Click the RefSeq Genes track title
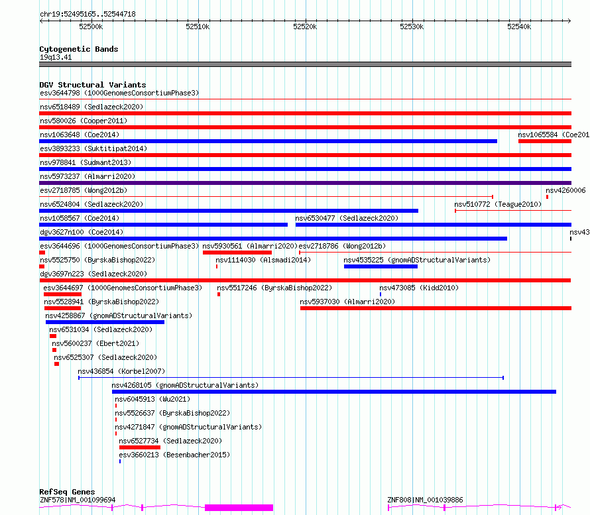The height and width of the screenshot is (515, 590). [x=67, y=492]
